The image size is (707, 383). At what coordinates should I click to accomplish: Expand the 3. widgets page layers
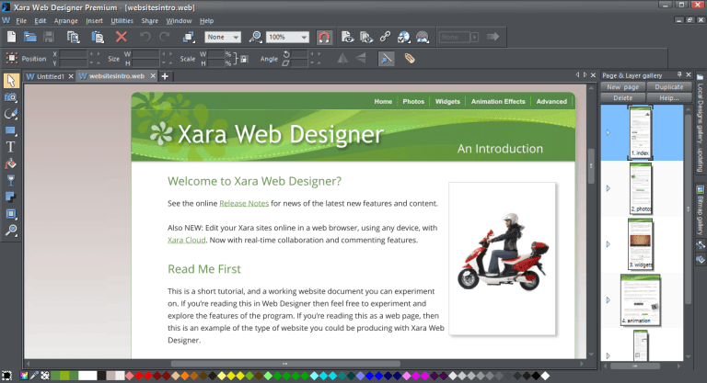(x=608, y=244)
